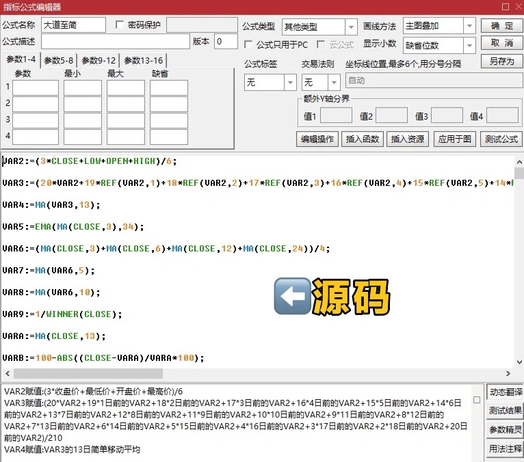
Task: Click the password input field
Action: pyautogui.click(x=202, y=25)
